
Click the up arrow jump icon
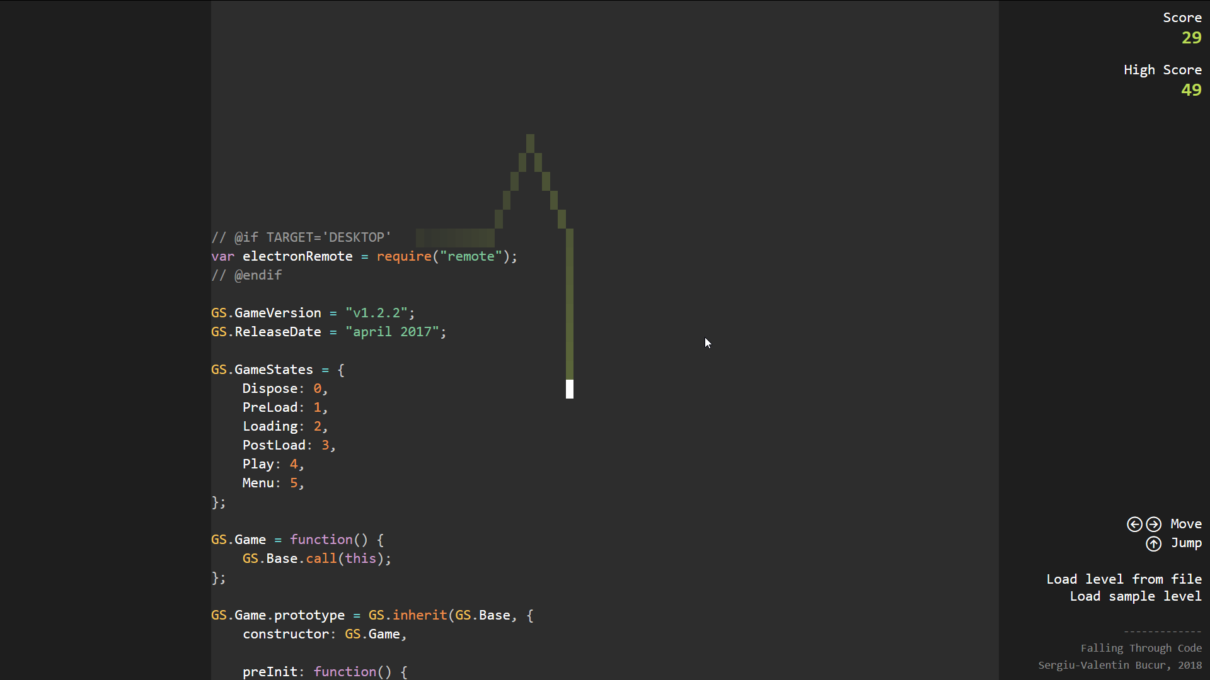(x=1153, y=543)
